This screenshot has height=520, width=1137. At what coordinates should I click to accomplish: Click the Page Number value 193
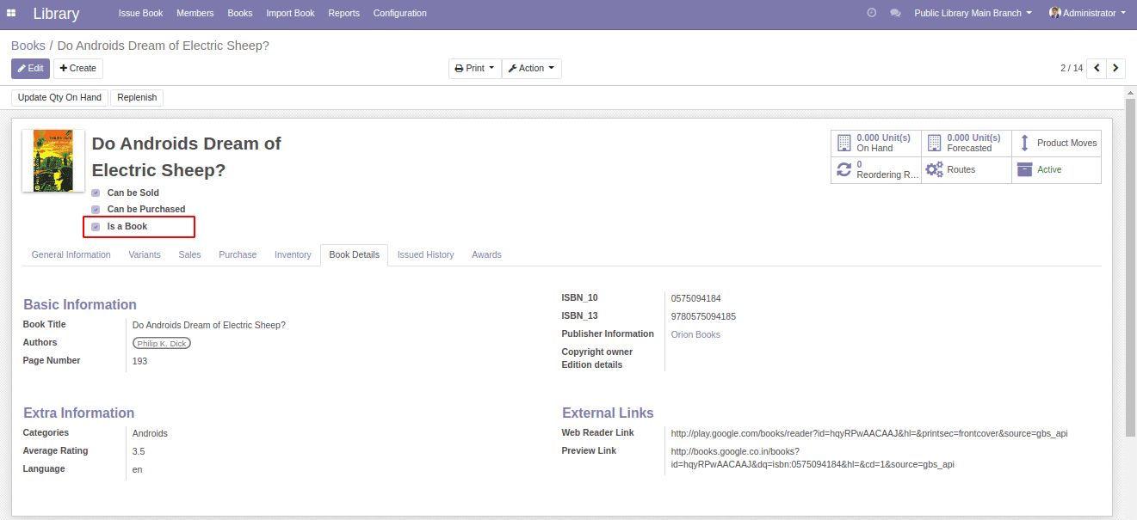point(139,362)
